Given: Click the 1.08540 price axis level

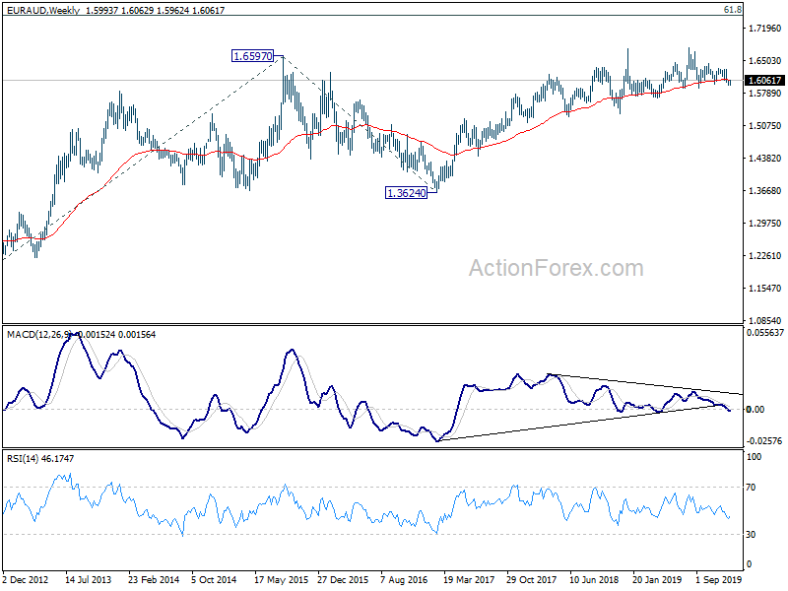Looking at the screenshot, I should [x=765, y=321].
